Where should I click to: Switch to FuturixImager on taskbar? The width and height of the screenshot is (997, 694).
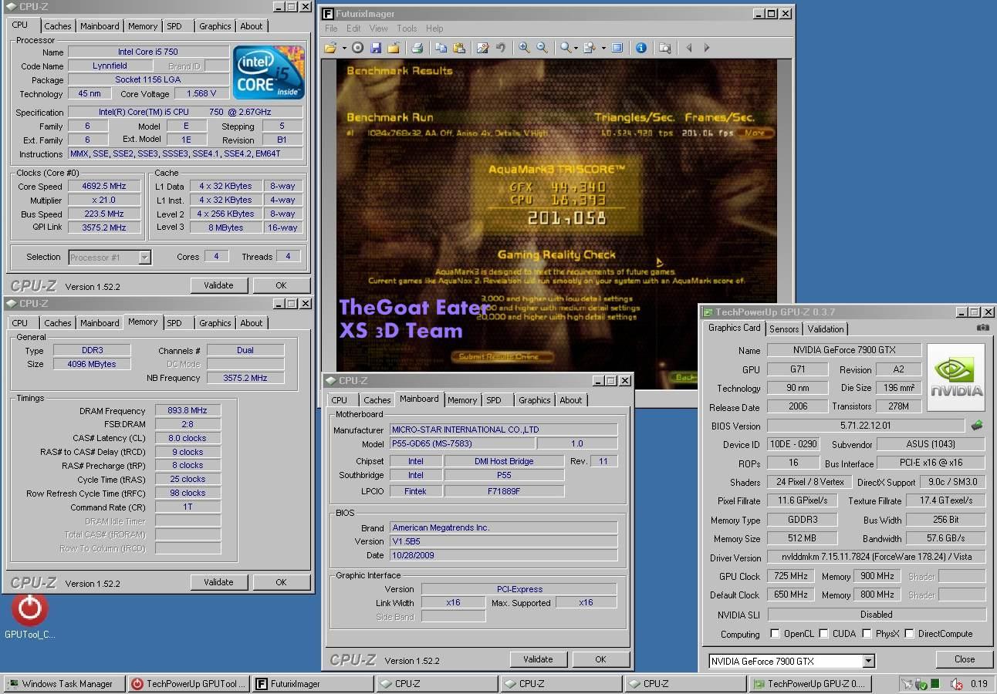(x=313, y=684)
